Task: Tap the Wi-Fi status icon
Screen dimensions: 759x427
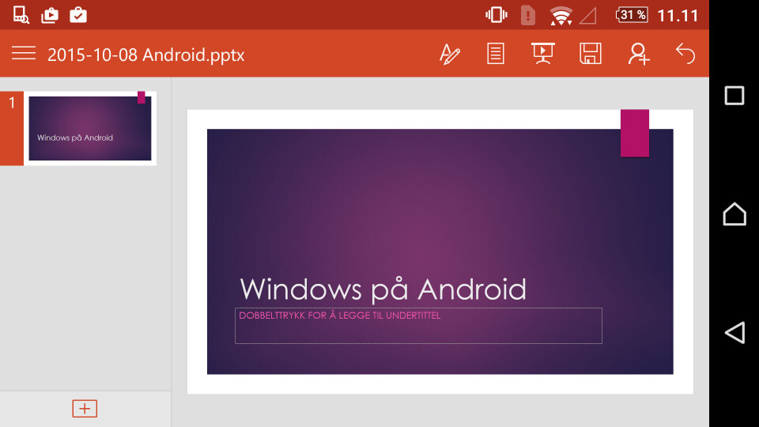Action: point(561,16)
